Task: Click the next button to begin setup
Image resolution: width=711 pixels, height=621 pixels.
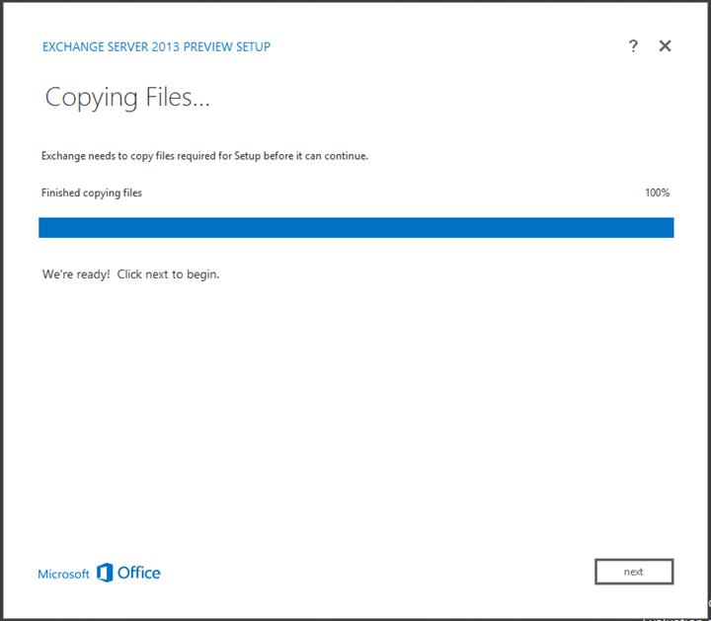Action: point(634,572)
